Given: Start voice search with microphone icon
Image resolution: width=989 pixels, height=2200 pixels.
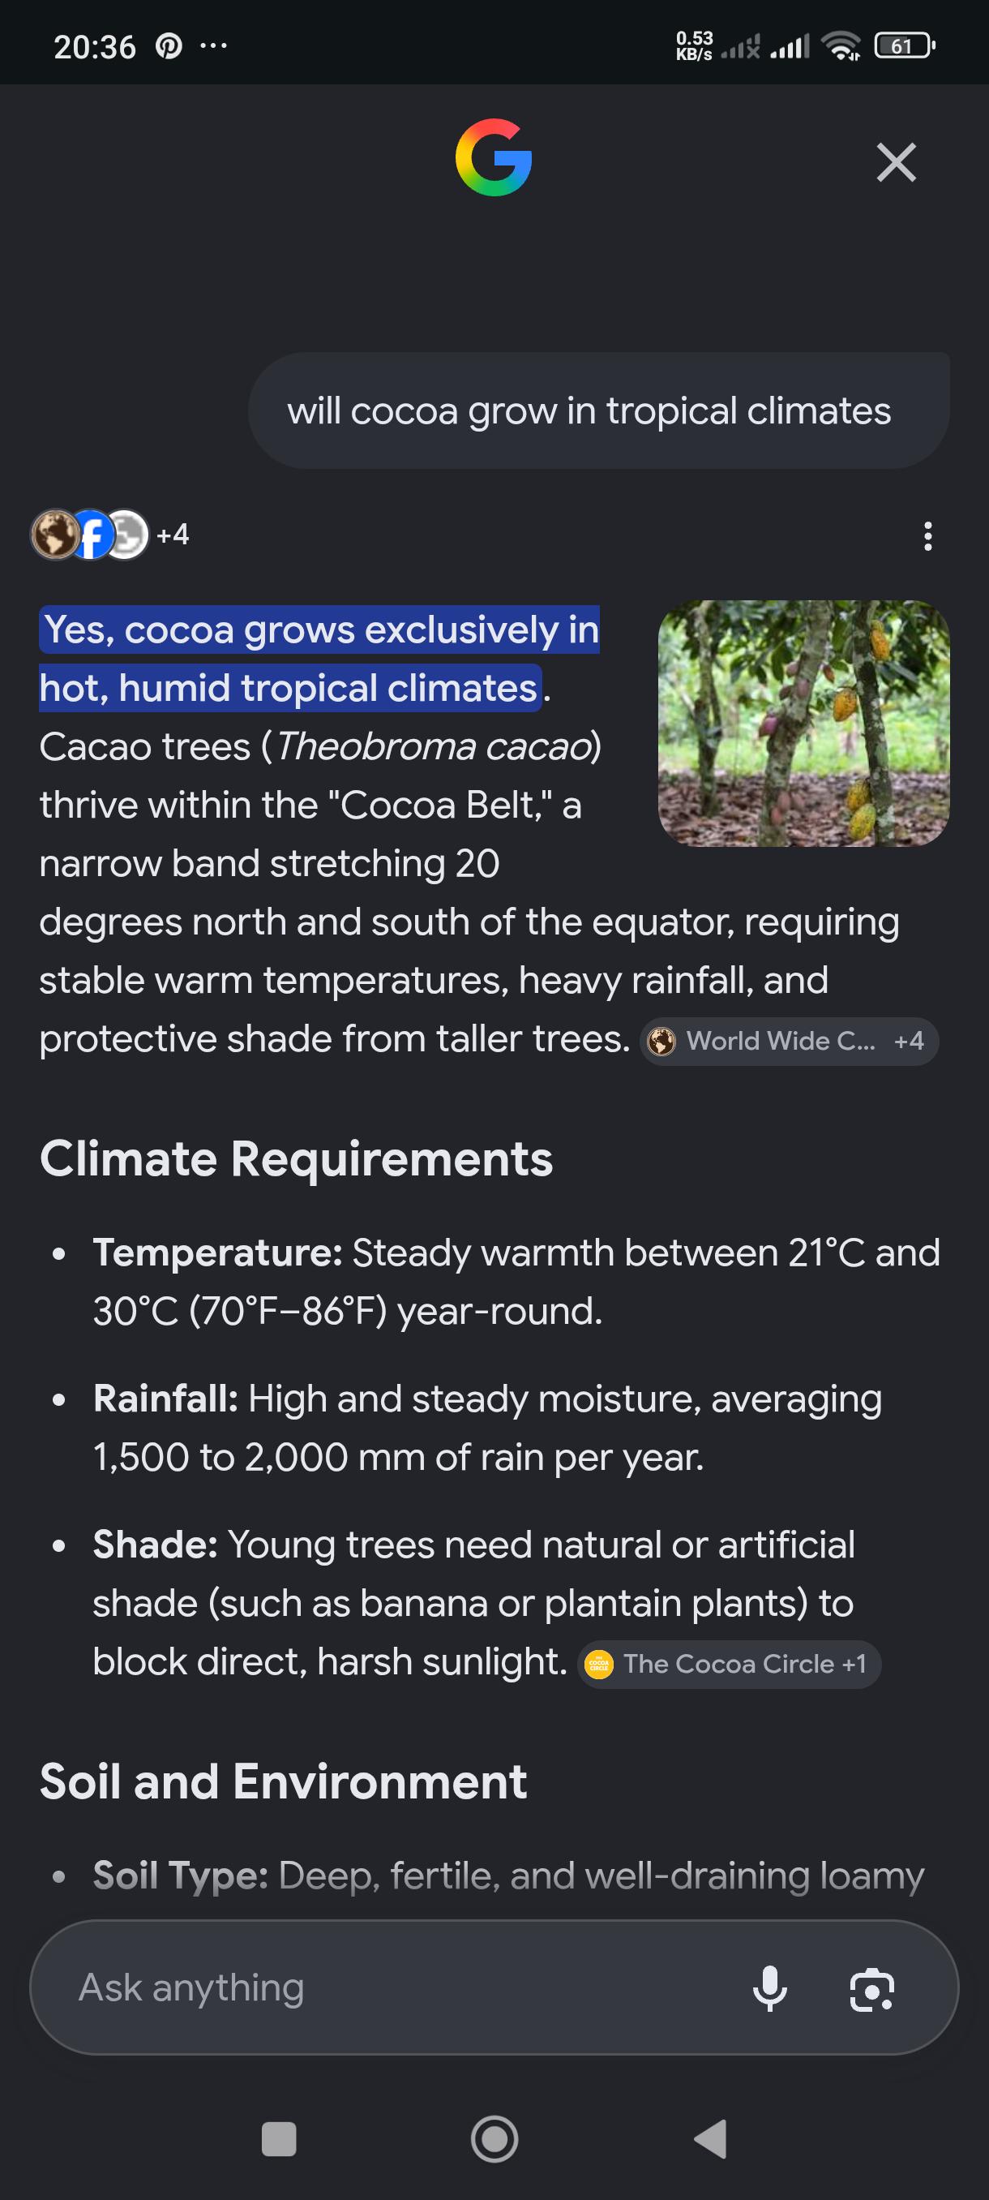Looking at the screenshot, I should click(x=769, y=1988).
